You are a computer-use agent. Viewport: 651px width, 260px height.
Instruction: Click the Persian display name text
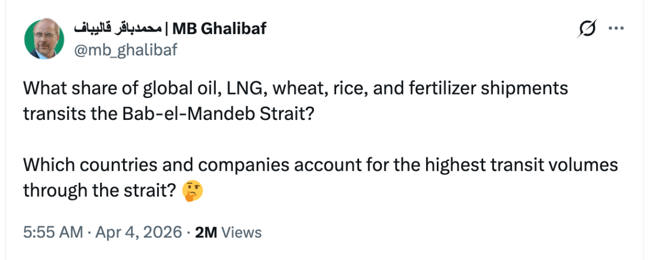pyautogui.click(x=118, y=29)
